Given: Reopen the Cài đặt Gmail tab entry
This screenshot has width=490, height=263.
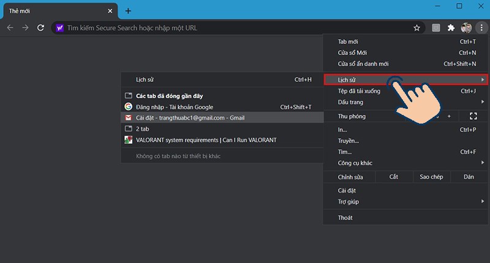Looking at the screenshot, I should 190,117.
